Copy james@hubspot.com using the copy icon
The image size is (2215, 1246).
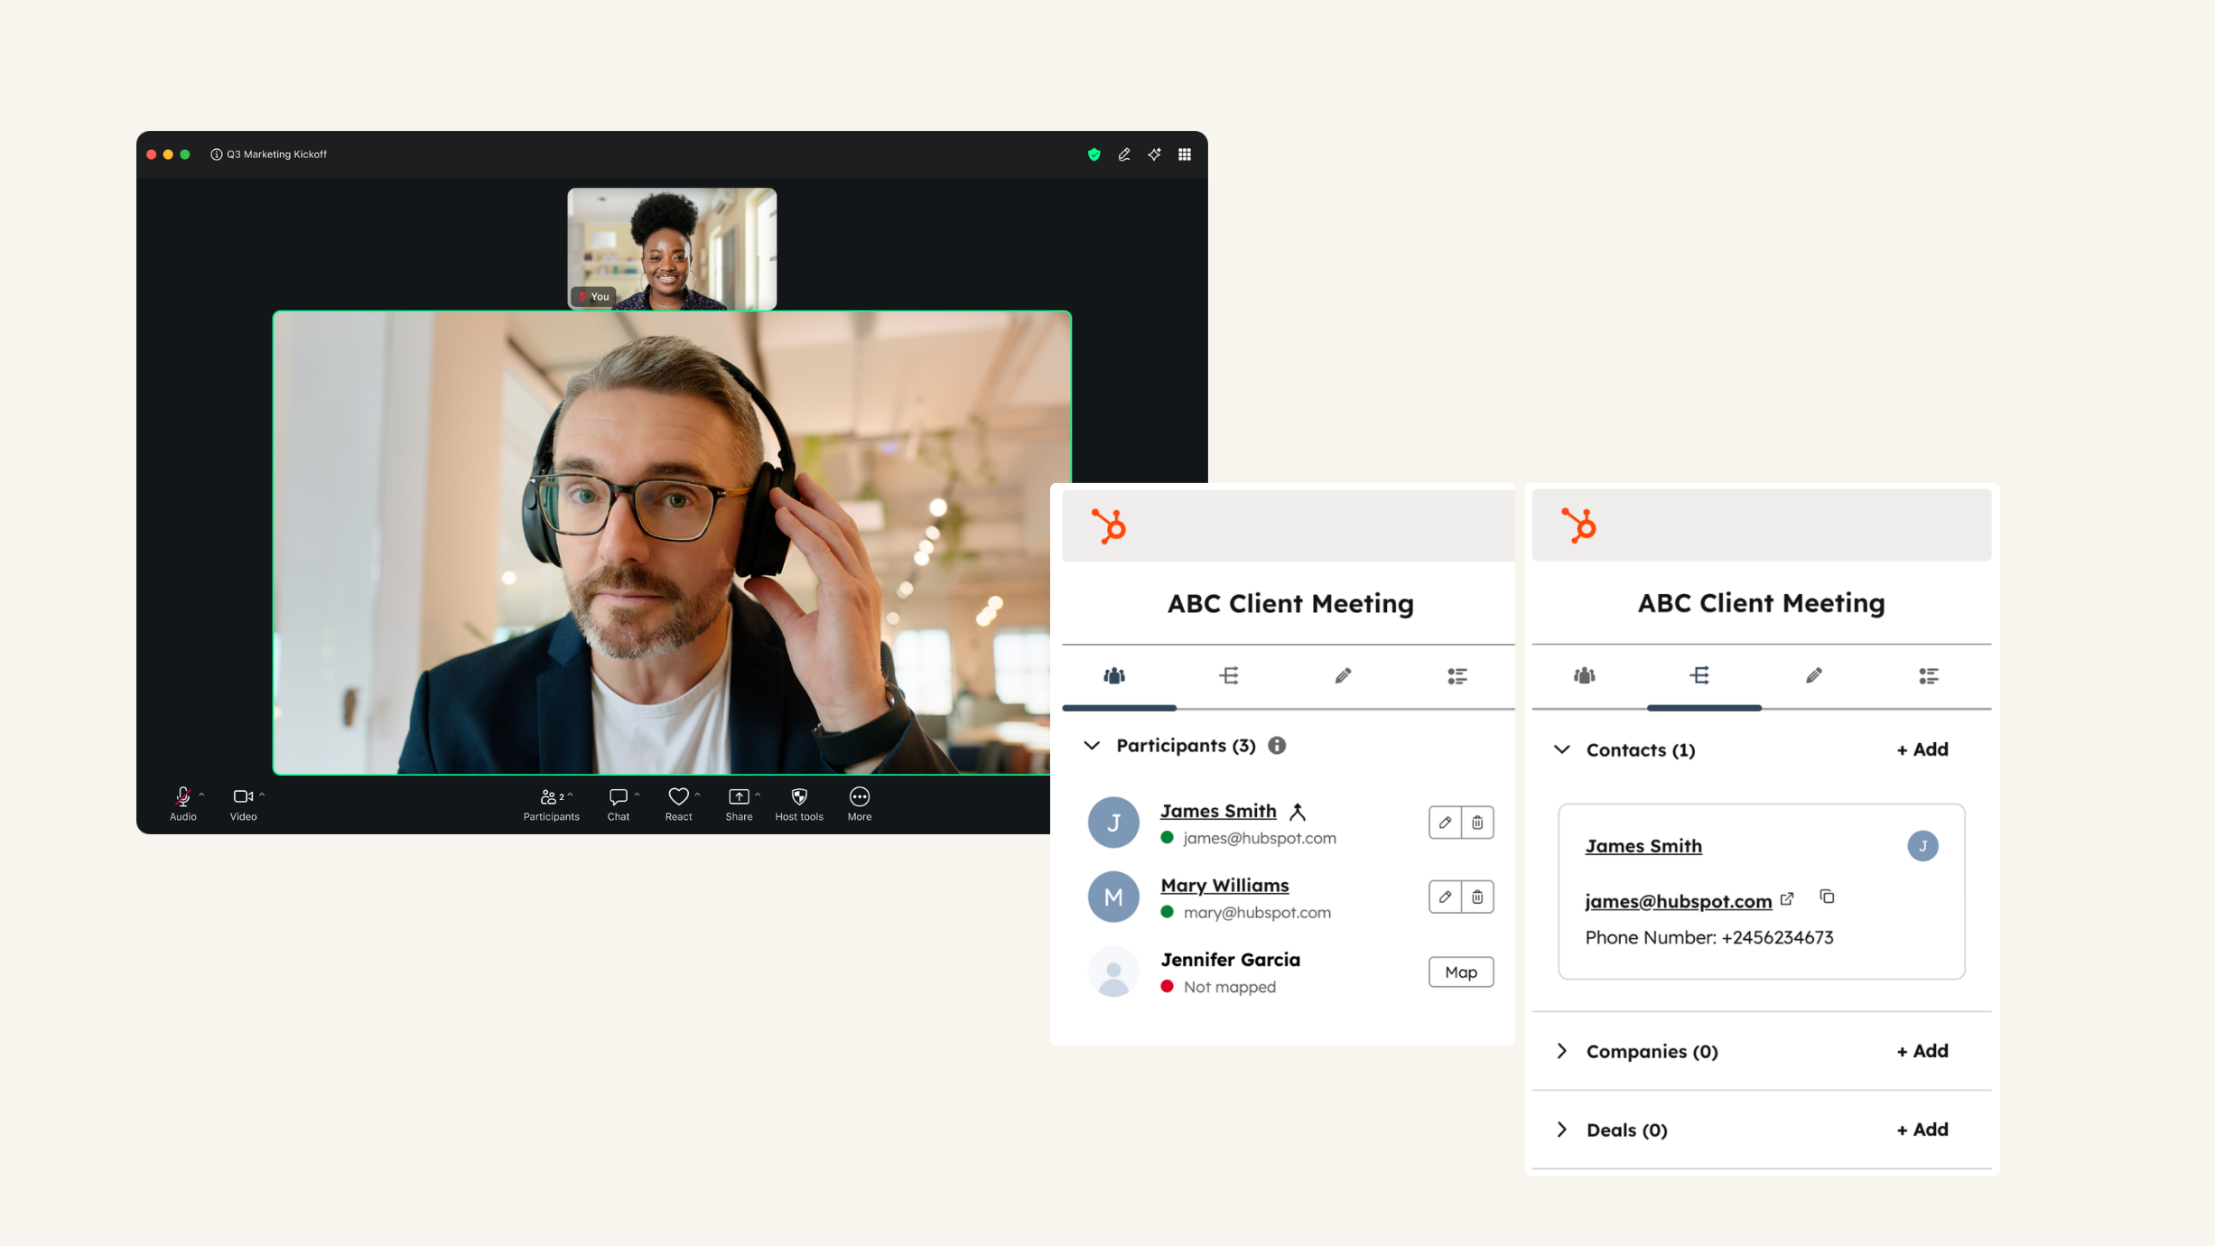[x=1829, y=897]
